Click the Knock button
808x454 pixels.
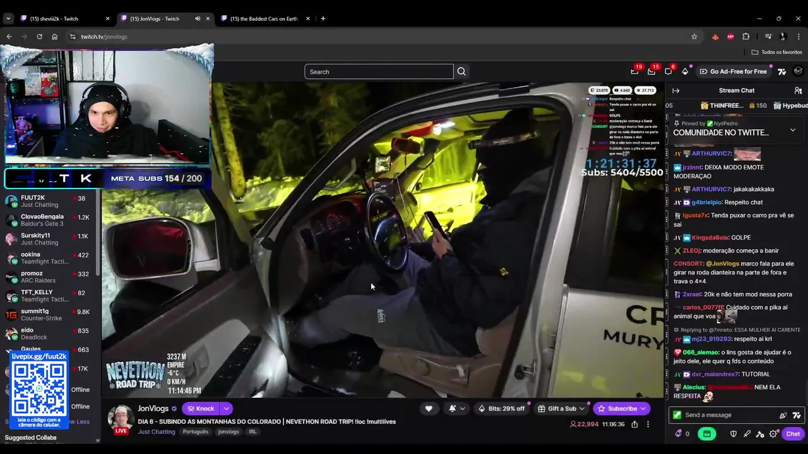click(201, 409)
